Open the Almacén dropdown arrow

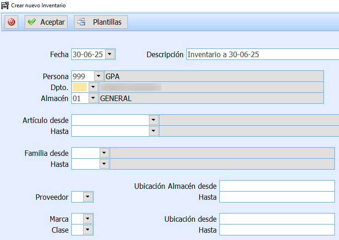(x=93, y=98)
